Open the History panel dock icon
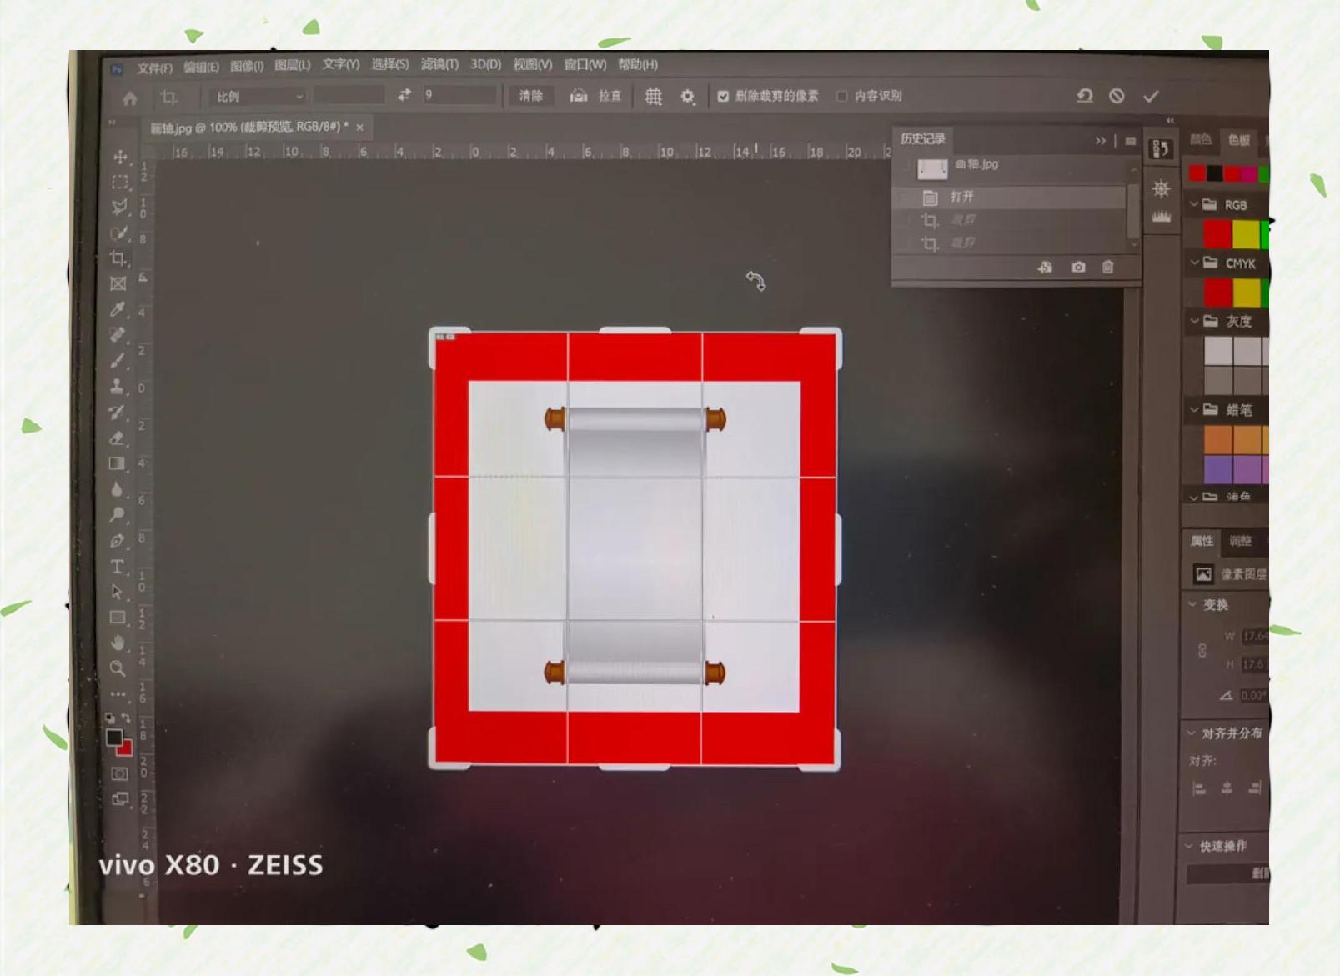Image resolution: width=1340 pixels, height=976 pixels. (x=1161, y=149)
